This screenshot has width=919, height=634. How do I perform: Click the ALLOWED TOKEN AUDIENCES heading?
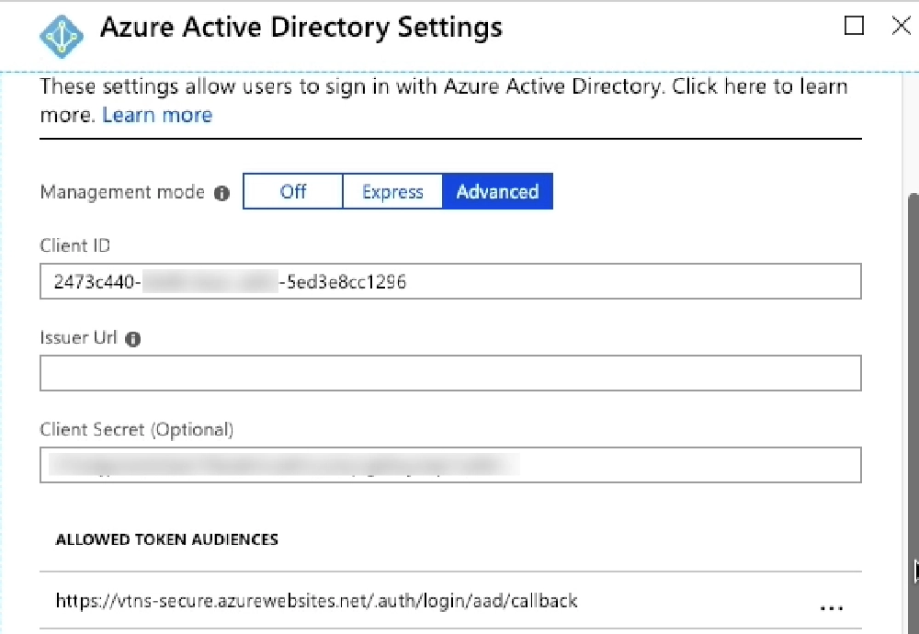point(166,539)
